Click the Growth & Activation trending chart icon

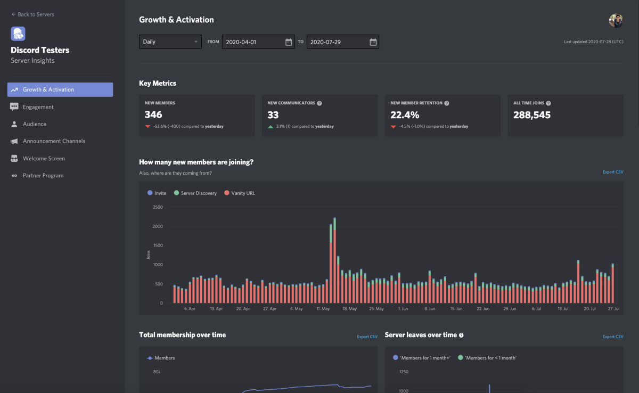[15, 89]
